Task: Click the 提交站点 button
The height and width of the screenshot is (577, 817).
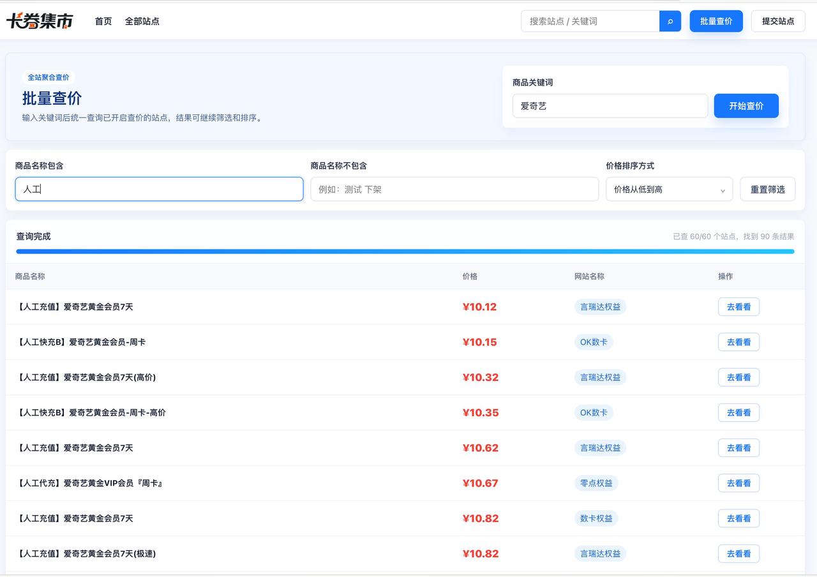Action: pyautogui.click(x=778, y=21)
